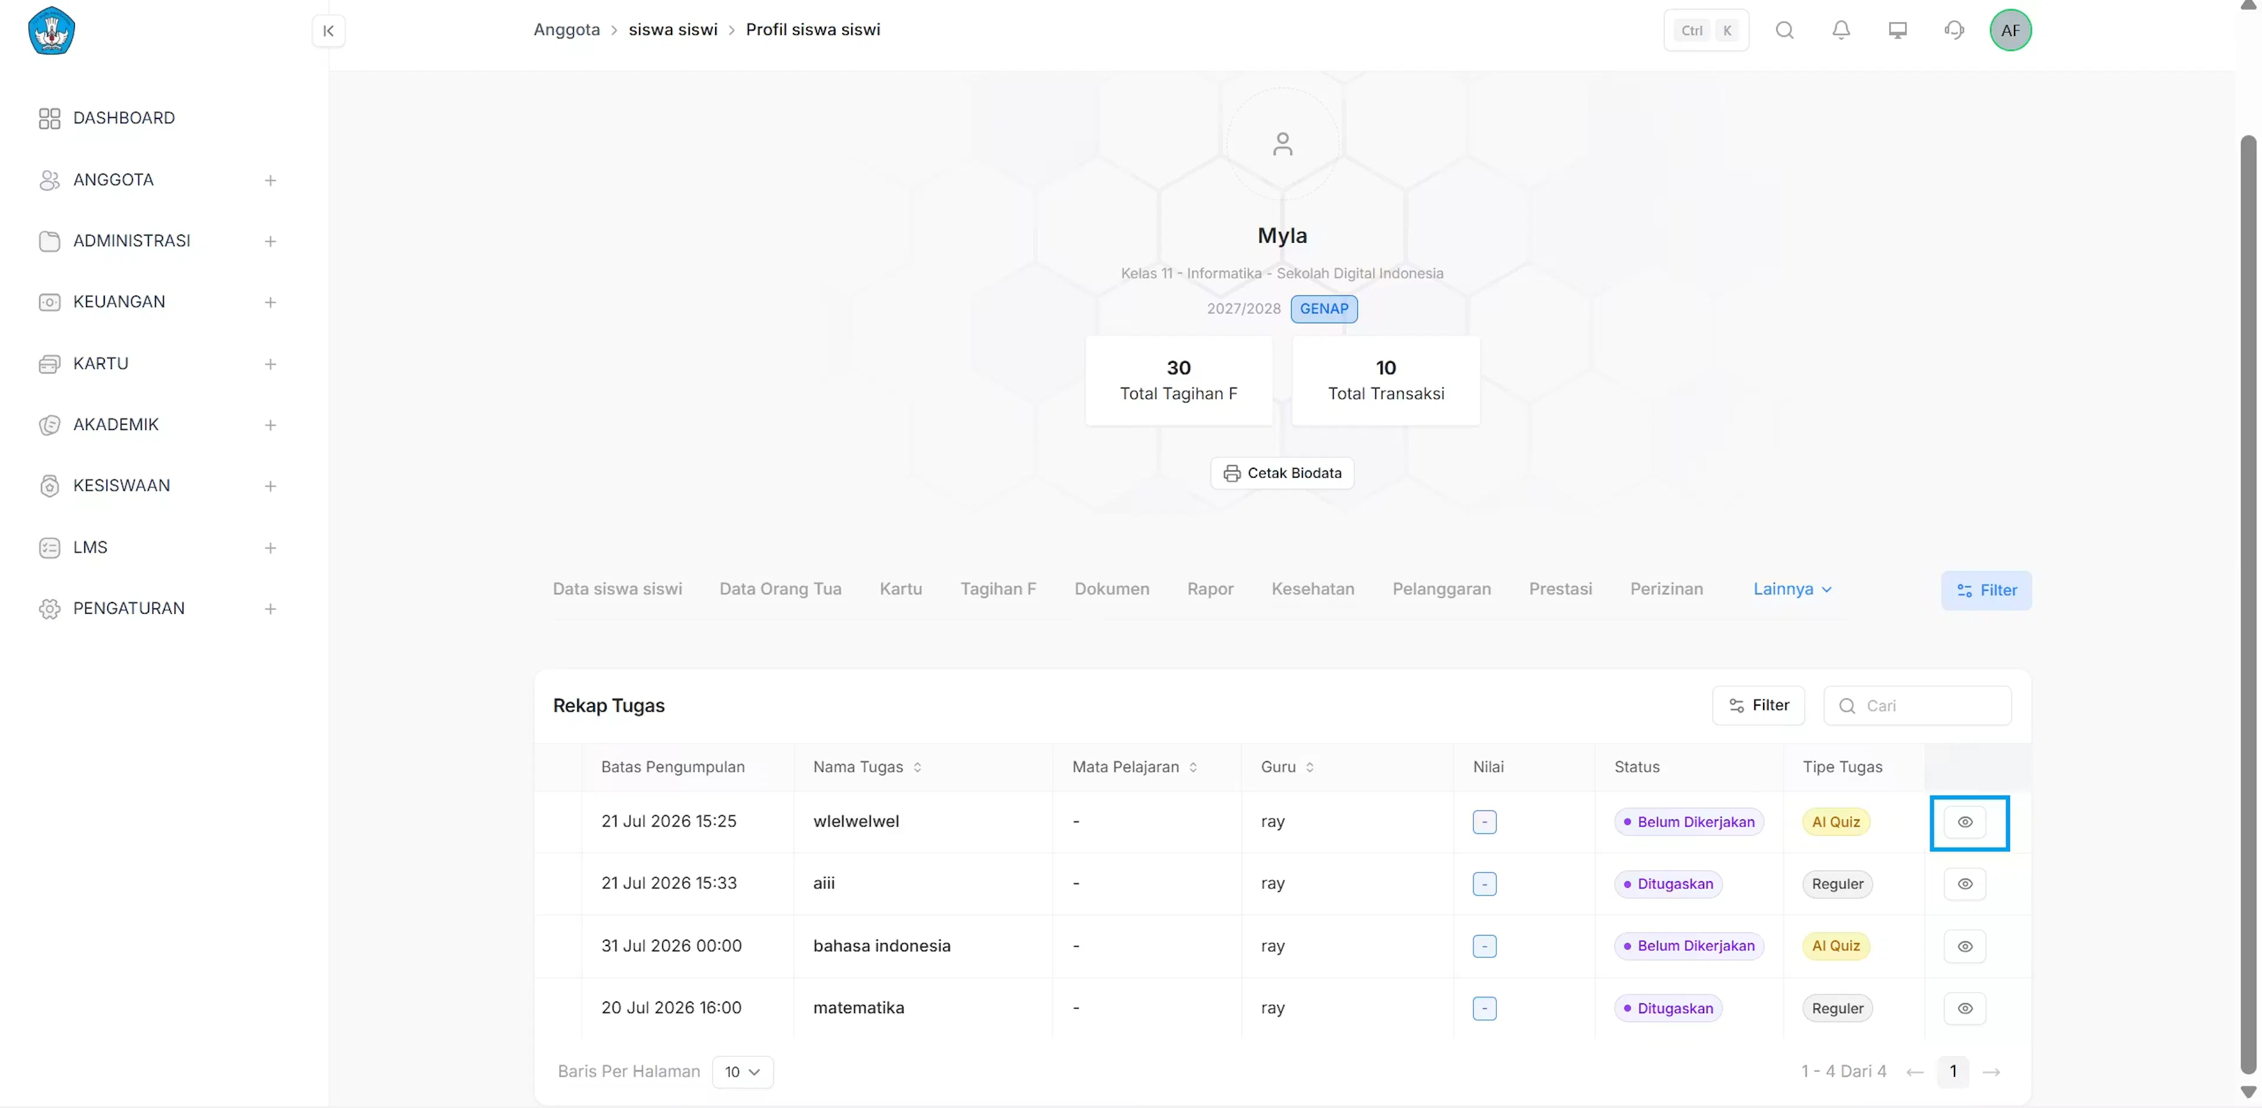The image size is (2262, 1108).
Task: Sort by Guru column
Action: pyautogui.click(x=1309, y=768)
